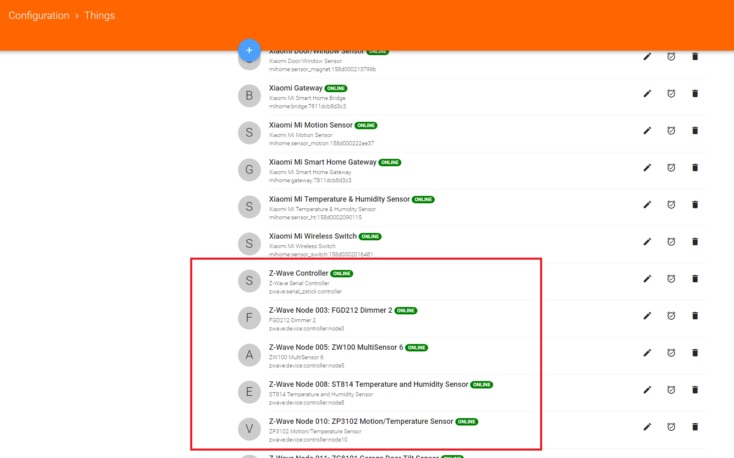The width and height of the screenshot is (734, 458).
Task: Click the alarm-check icon for Xiaomi Mi Smart Home Gateway
Action: [671, 167]
